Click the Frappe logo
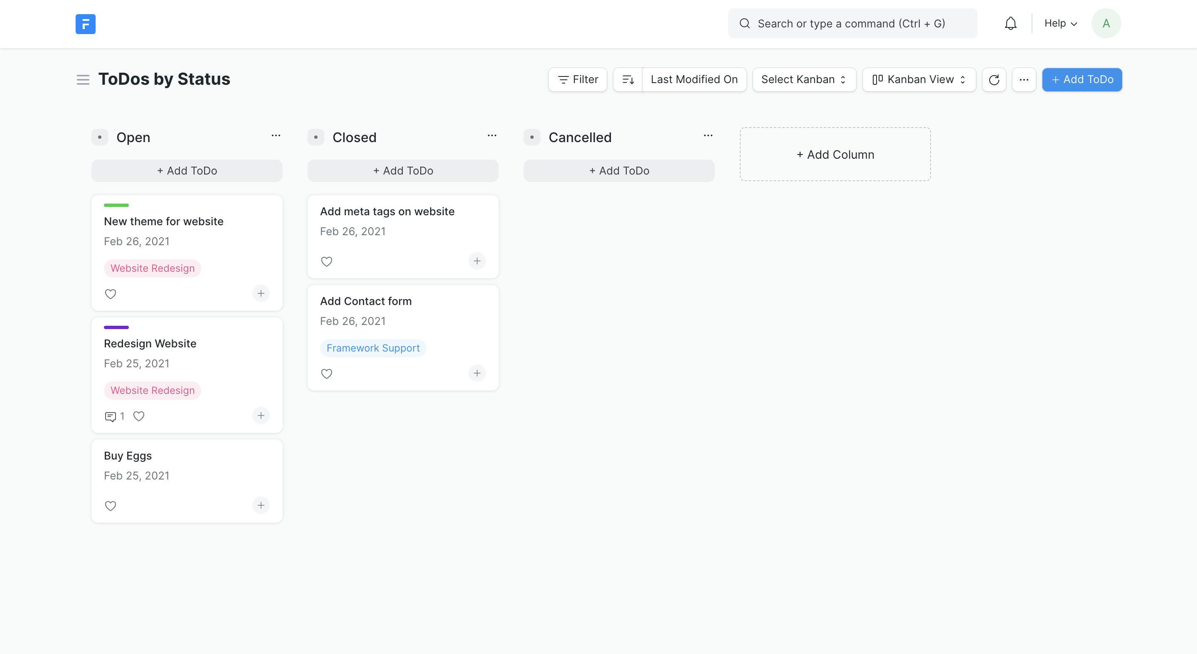The height and width of the screenshot is (654, 1197). pos(85,24)
